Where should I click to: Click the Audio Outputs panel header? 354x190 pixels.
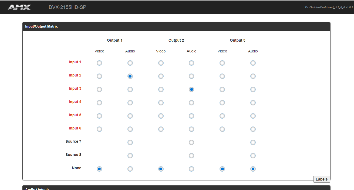(37, 188)
